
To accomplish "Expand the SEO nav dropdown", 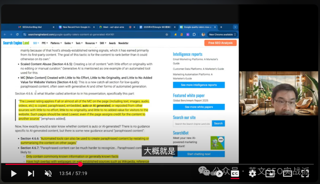I will (x=36, y=43).
